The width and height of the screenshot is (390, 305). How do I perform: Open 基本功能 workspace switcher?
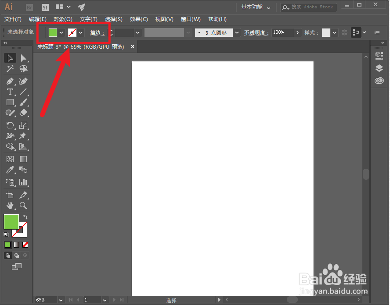tap(256, 7)
